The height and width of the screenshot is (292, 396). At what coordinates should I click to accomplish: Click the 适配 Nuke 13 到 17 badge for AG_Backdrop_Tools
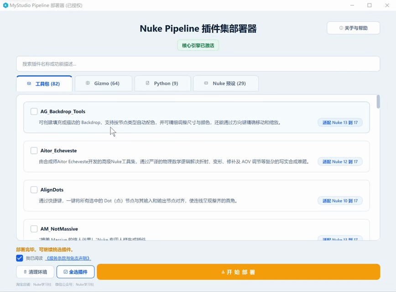340,123
